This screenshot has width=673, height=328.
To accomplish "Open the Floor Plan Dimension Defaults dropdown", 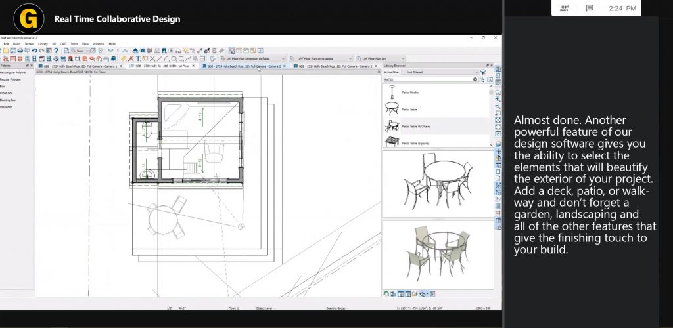I will pyautogui.click(x=252, y=58).
